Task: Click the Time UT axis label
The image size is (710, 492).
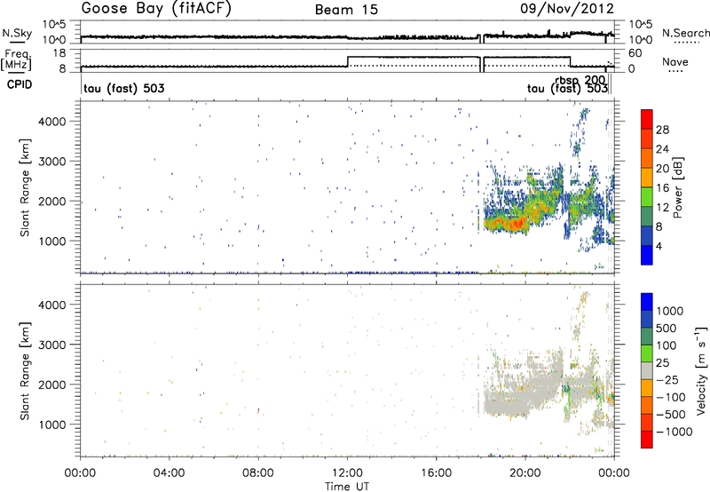Action: [347, 487]
